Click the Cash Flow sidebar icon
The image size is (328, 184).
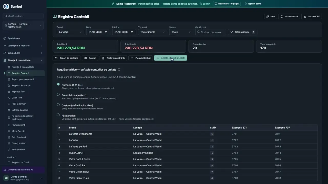click(9, 98)
